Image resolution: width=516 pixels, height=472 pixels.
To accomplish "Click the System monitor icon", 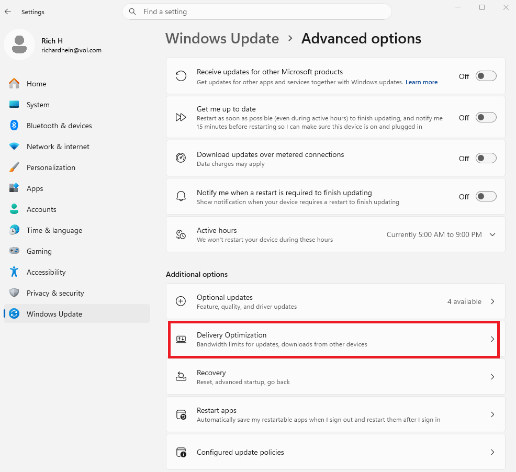I will (x=14, y=104).
